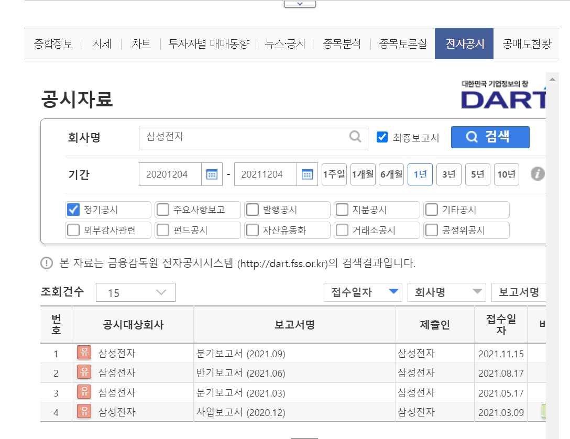The width and height of the screenshot is (570, 439).
Task: Open the start date calendar picker
Action: coord(212,174)
